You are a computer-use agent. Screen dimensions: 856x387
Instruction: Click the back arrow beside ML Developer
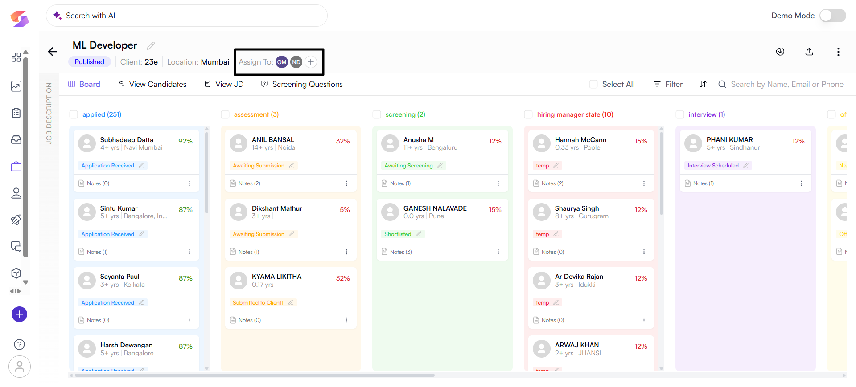(53, 52)
